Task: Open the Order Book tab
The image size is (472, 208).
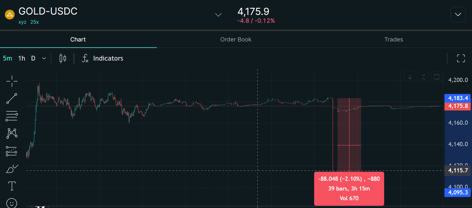Action: point(236,39)
